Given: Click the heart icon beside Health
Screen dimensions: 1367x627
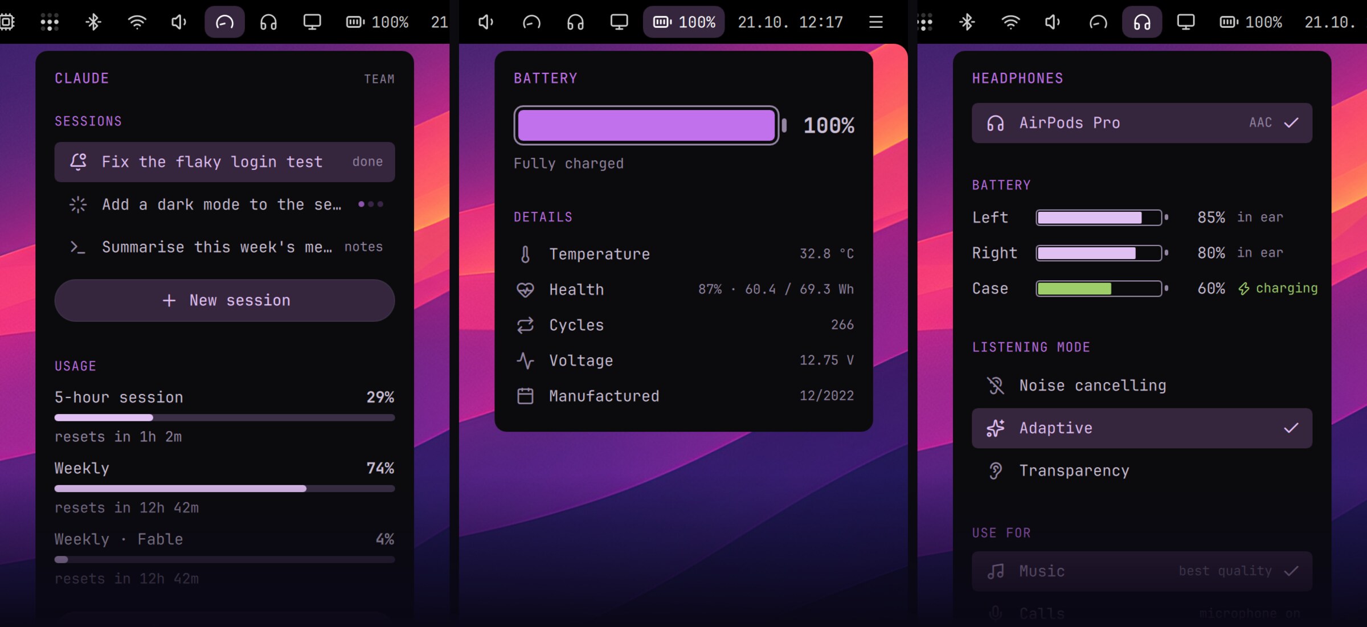Looking at the screenshot, I should coord(525,290).
